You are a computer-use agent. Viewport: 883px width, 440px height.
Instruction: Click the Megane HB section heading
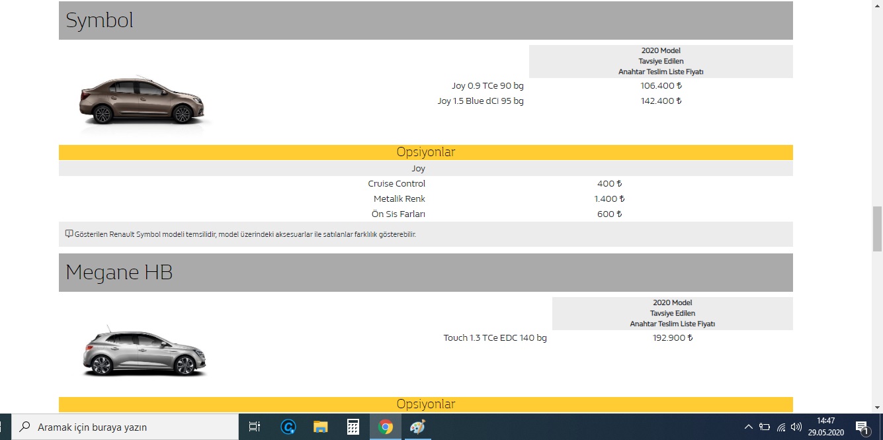(119, 273)
